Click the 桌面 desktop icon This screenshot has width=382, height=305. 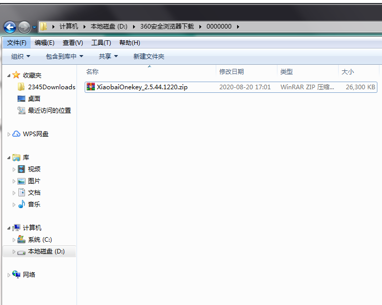pyautogui.click(x=21, y=98)
